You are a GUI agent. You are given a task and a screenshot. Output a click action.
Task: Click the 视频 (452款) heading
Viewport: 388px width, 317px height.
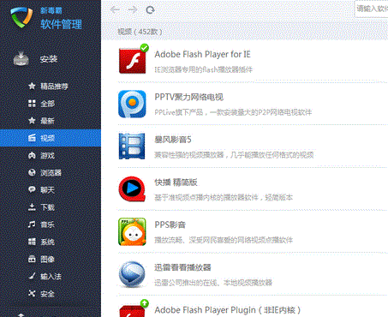click(140, 32)
